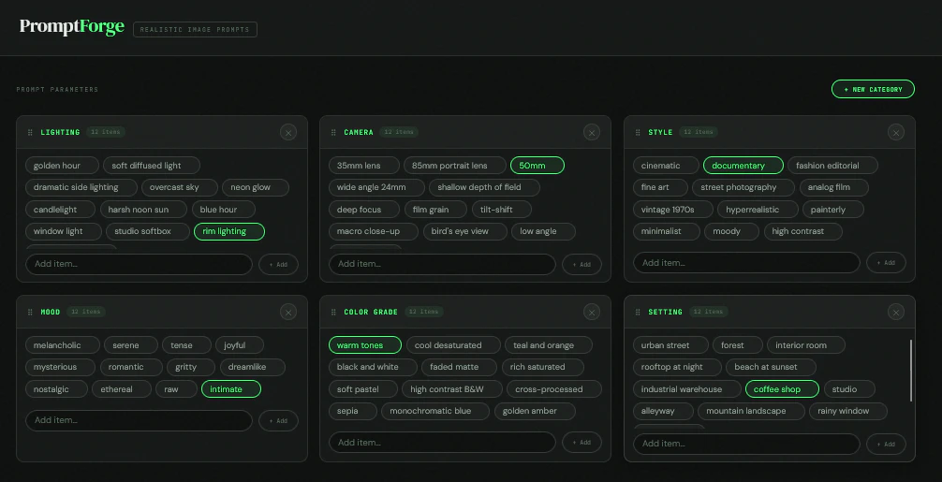Select the teal and orange chip

pyautogui.click(x=549, y=345)
